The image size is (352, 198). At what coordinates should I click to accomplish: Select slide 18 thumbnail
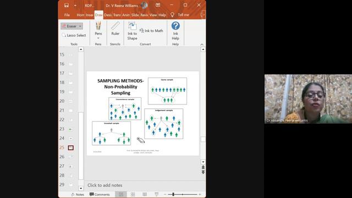click(71, 82)
